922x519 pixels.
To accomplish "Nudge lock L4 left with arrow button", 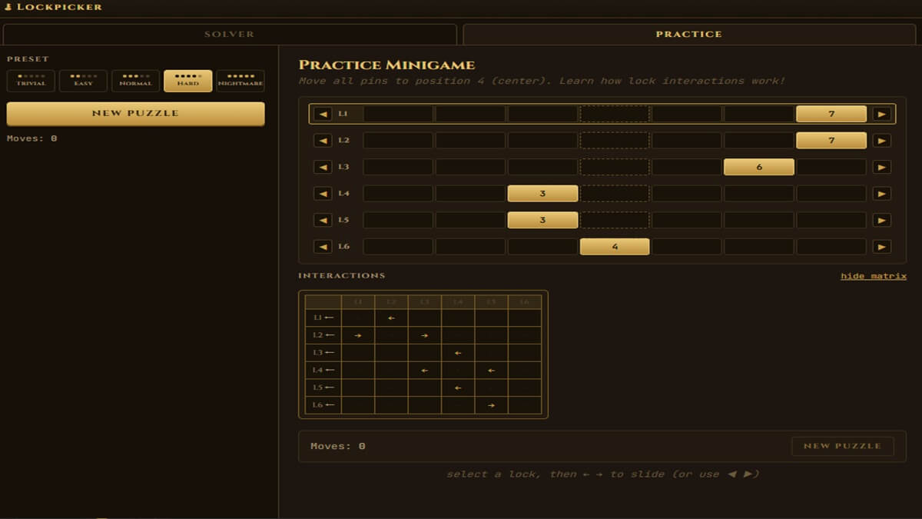I will click(x=323, y=194).
